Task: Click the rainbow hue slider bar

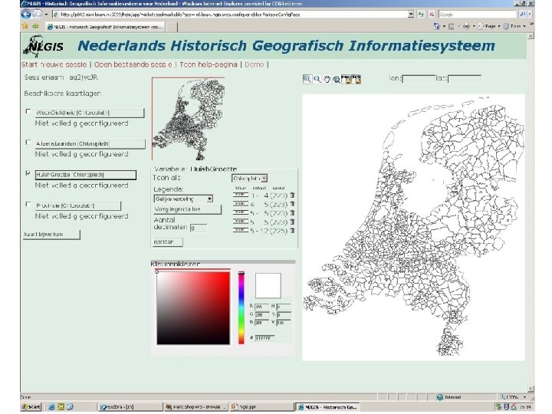Action: click(242, 308)
